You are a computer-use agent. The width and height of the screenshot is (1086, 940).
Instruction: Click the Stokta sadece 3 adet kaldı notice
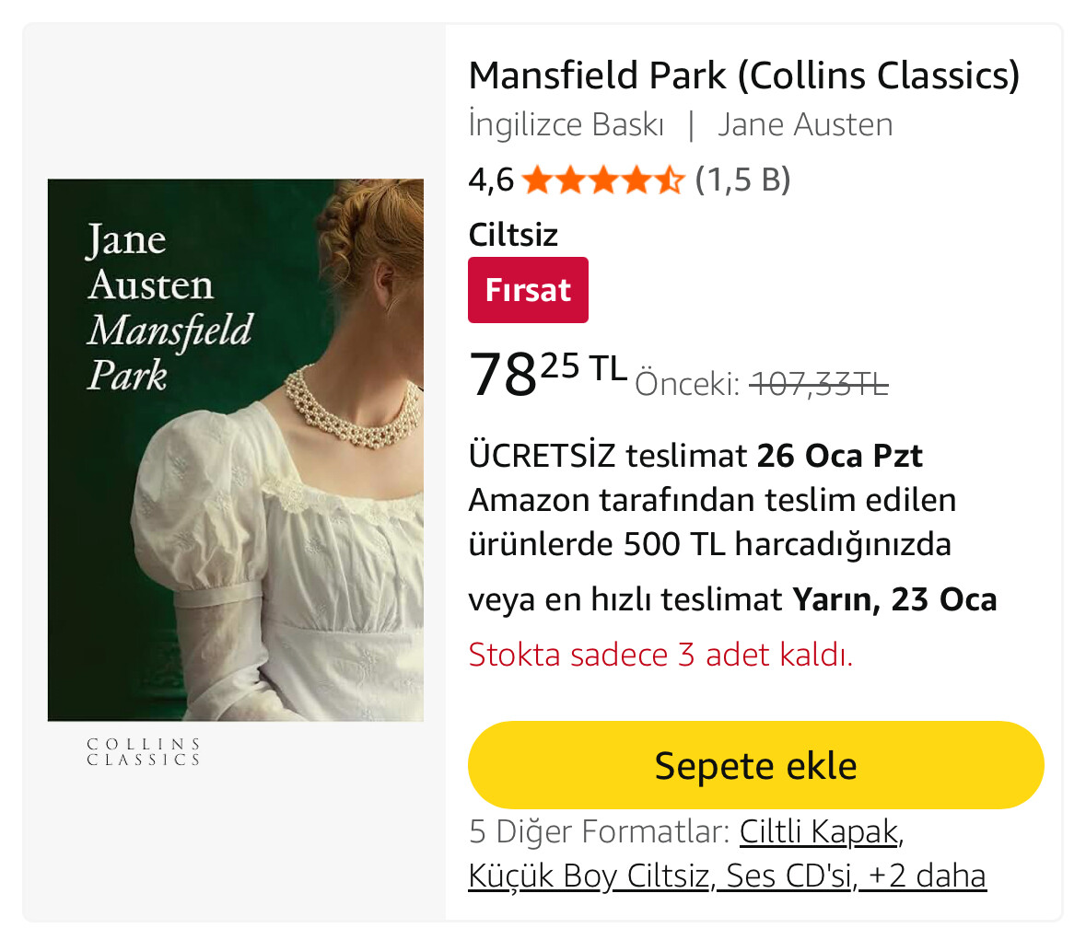(x=660, y=655)
